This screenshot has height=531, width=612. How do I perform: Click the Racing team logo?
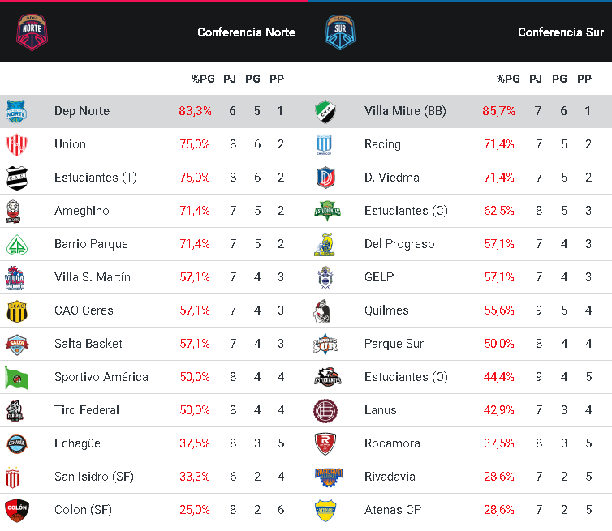pyautogui.click(x=324, y=144)
